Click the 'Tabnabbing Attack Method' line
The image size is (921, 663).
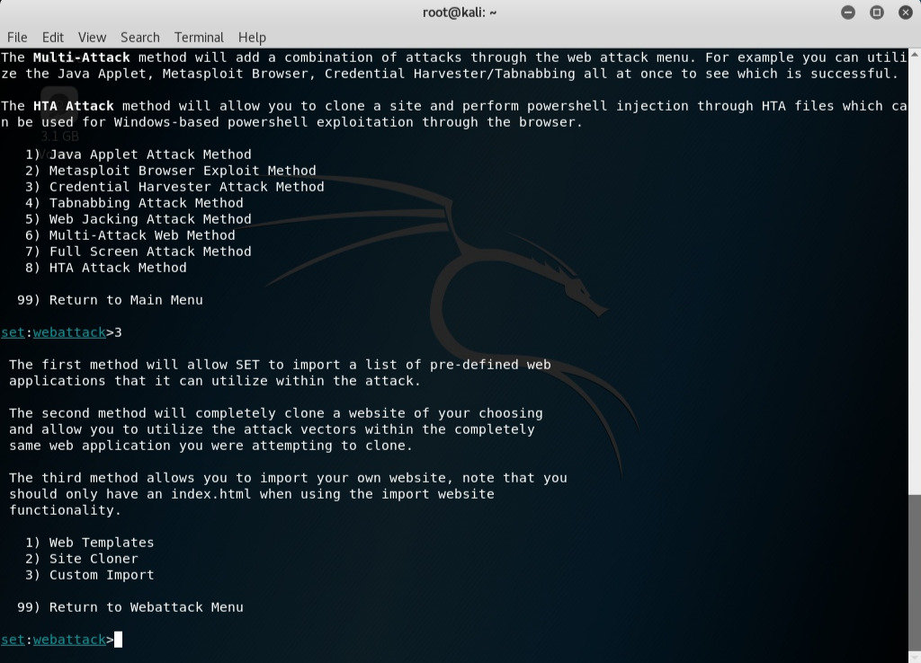[x=134, y=203]
